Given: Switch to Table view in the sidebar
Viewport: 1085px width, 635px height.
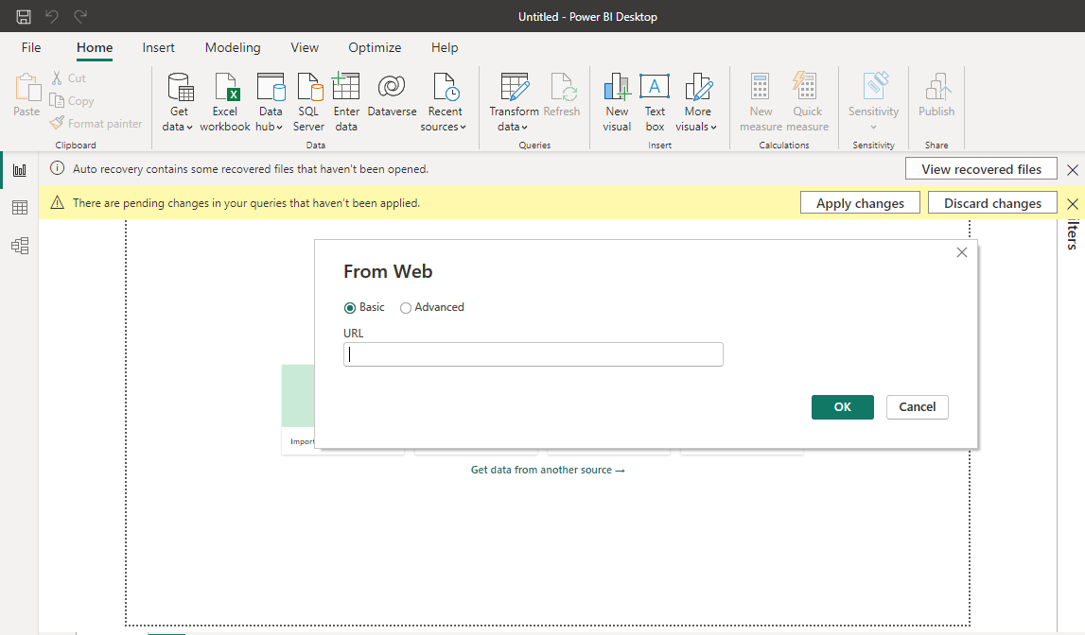Looking at the screenshot, I should [20, 207].
